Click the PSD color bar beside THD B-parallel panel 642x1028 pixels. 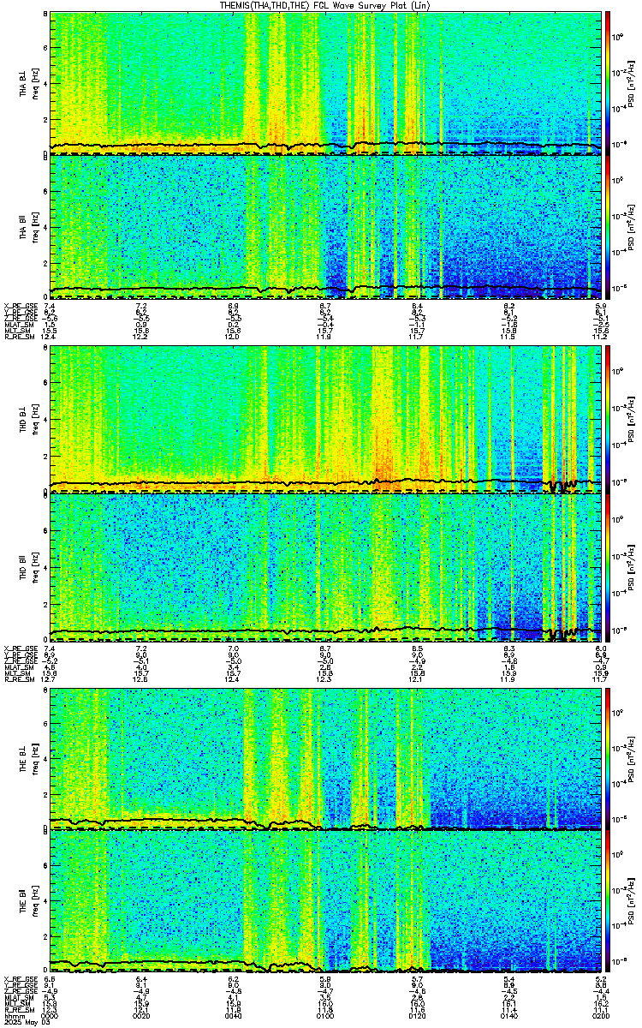608,567
